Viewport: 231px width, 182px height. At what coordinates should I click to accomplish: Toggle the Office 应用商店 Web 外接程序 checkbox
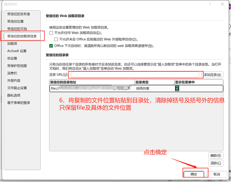tap(56, 39)
